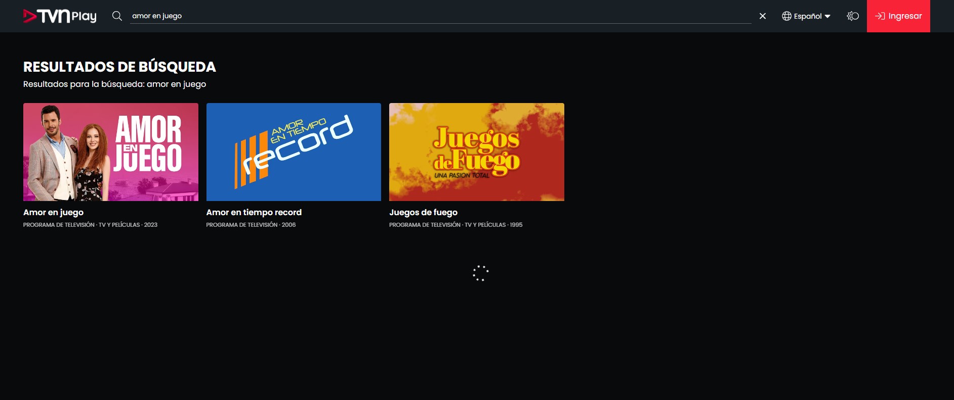The image size is (954, 400).
Task: Click the globe language icon
Action: click(x=786, y=16)
